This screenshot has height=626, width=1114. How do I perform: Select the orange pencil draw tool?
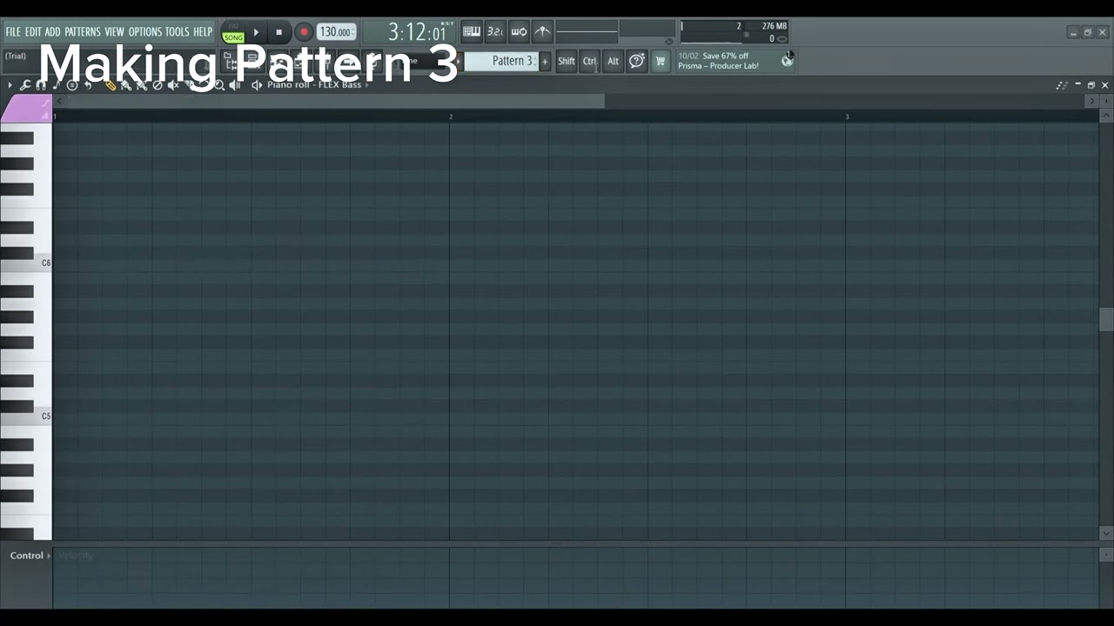[111, 85]
